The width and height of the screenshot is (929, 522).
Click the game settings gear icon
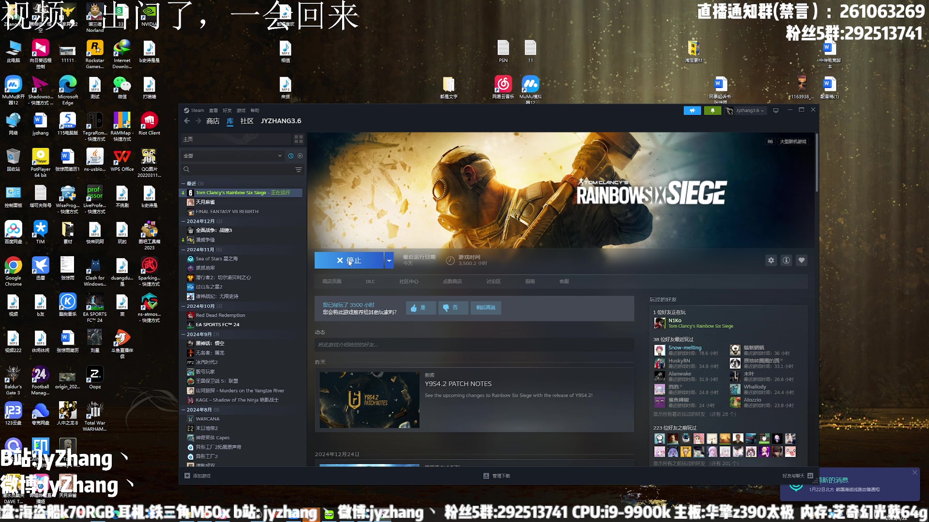(x=771, y=261)
